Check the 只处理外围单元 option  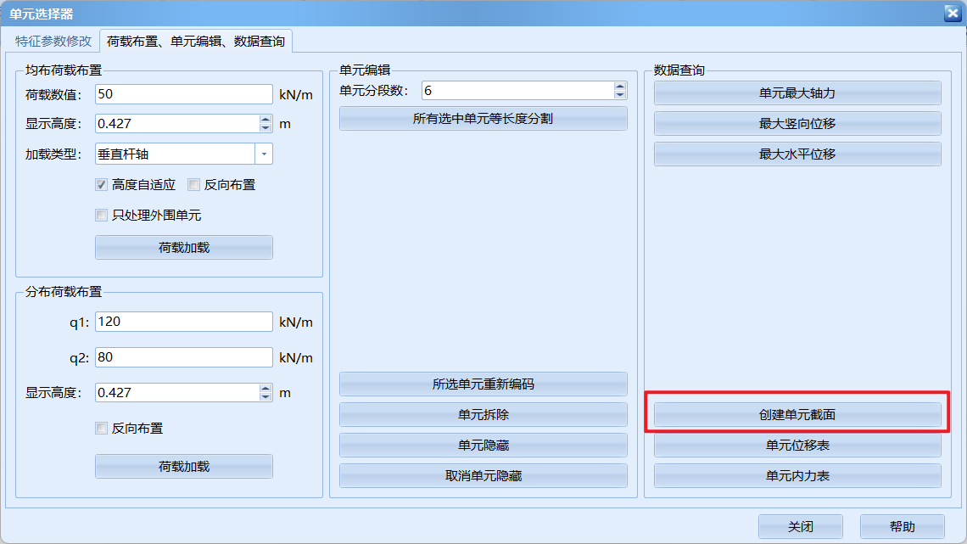pyautogui.click(x=102, y=216)
